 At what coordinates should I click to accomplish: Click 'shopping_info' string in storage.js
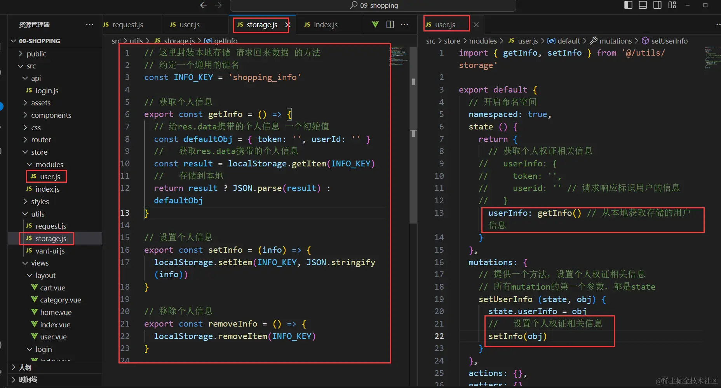click(x=264, y=77)
